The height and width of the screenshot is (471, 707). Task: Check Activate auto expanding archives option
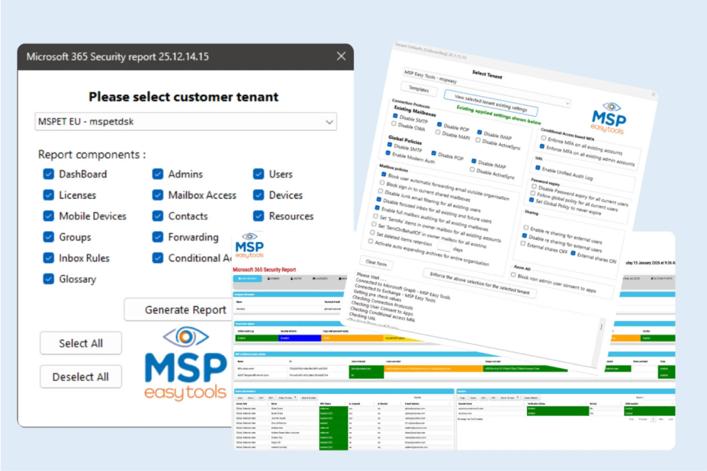(371, 240)
